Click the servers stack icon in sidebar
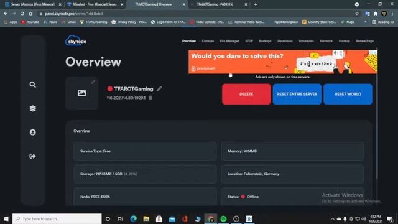This screenshot has width=398, height=224. tap(32, 108)
